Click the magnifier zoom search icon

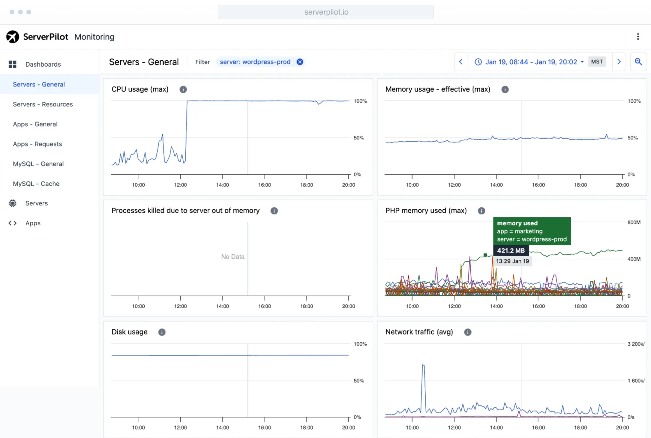point(638,62)
